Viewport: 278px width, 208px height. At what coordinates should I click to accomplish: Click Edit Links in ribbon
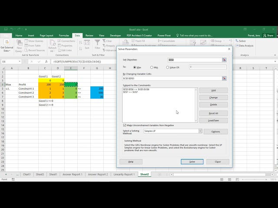coord(65,50)
